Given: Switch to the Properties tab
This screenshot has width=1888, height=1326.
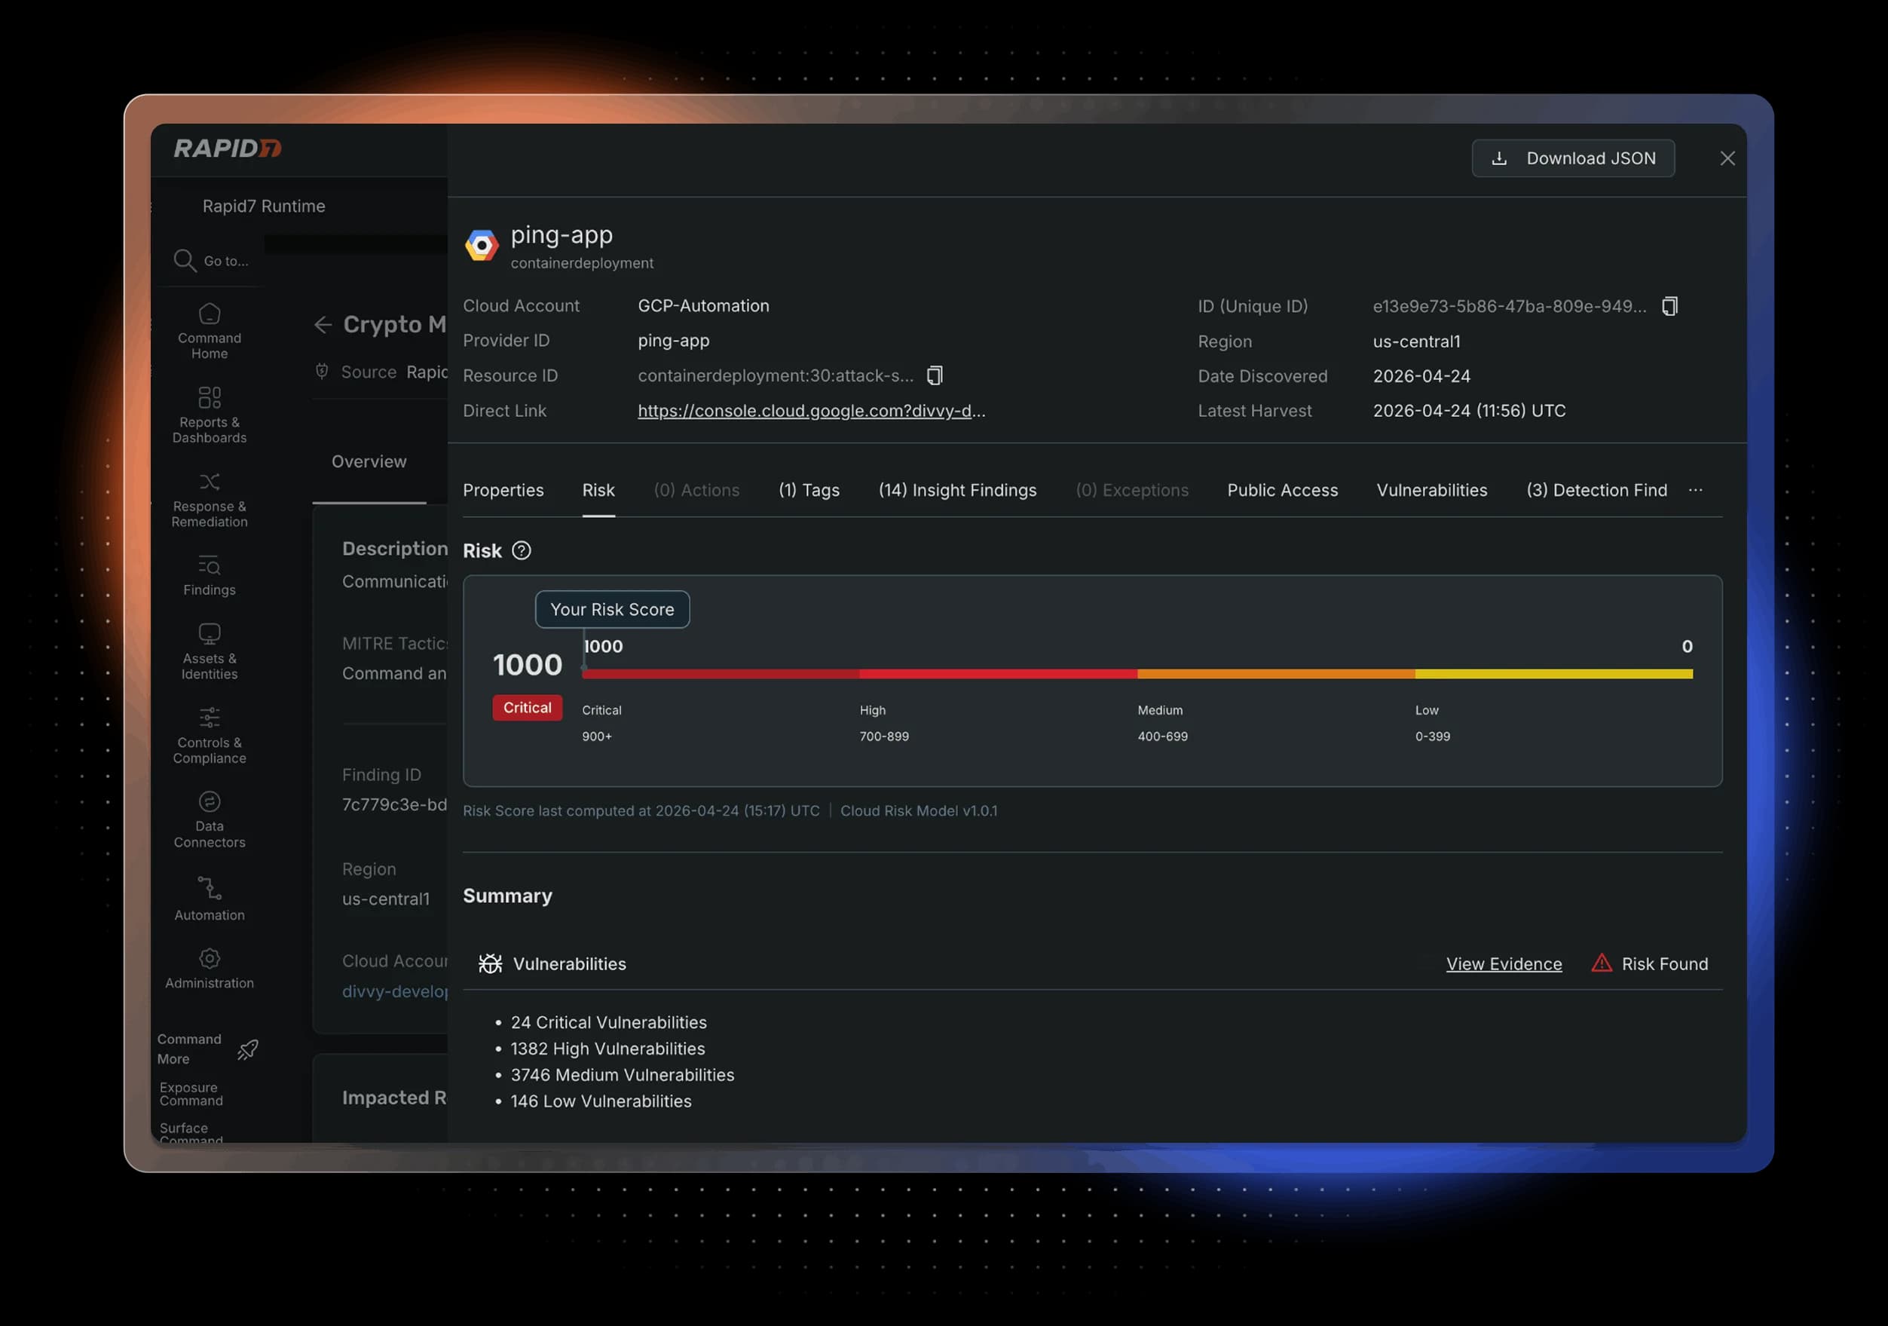Looking at the screenshot, I should (x=503, y=490).
